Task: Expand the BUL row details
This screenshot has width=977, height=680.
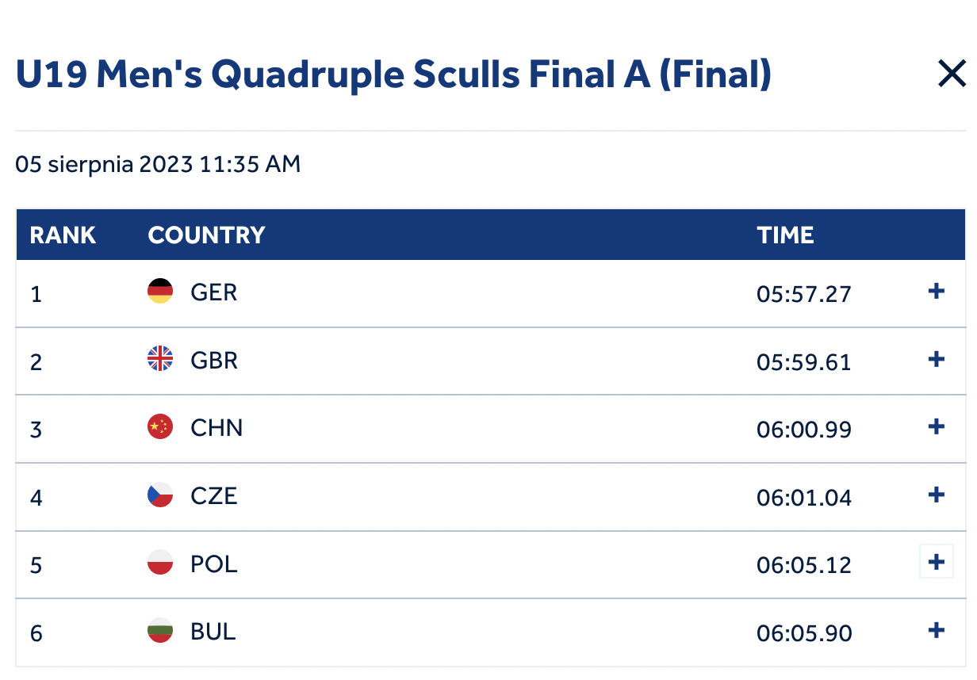Action: (x=937, y=631)
